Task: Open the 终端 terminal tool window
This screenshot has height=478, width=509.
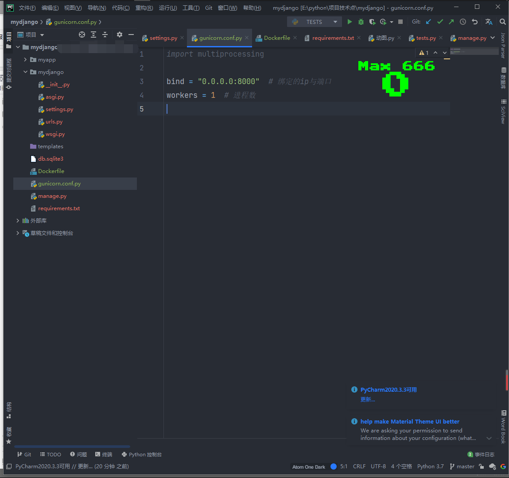Action: pos(104,455)
